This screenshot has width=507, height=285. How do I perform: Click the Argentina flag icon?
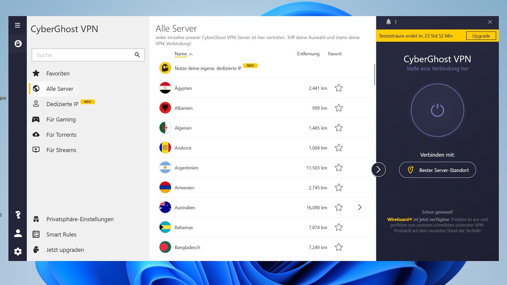(x=165, y=167)
